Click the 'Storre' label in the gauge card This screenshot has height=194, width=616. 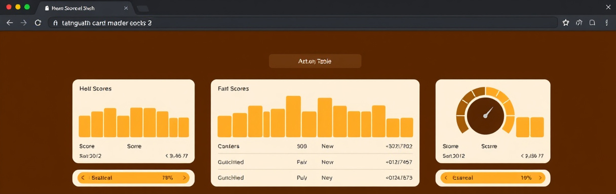(450, 146)
